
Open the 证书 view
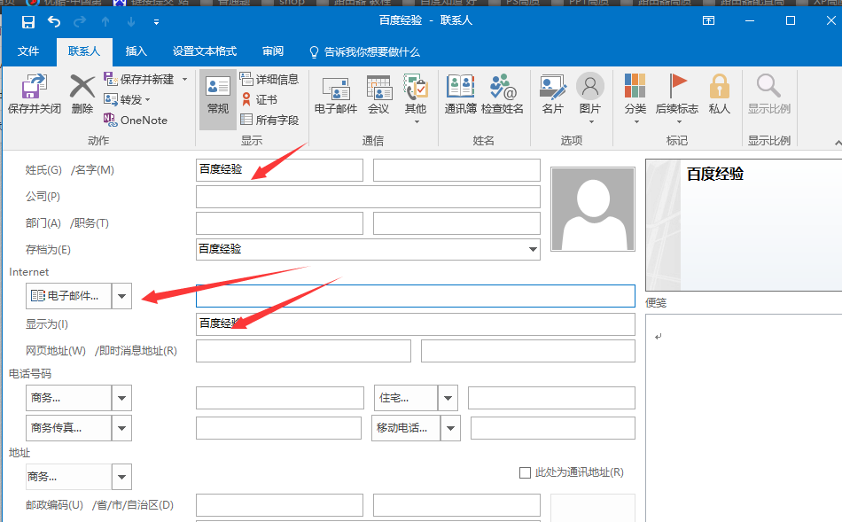259,100
